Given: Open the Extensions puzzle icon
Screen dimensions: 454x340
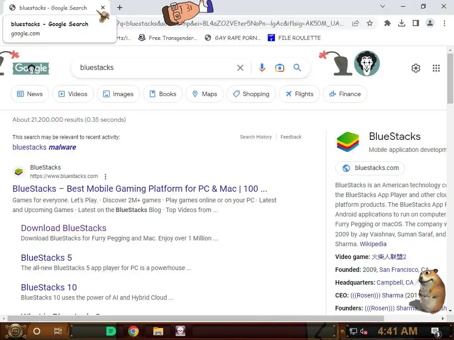Looking at the screenshot, I should point(387,23).
